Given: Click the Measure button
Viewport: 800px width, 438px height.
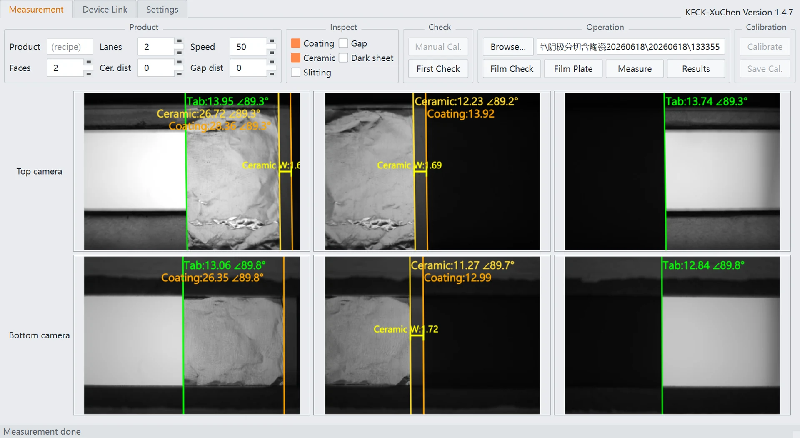Looking at the screenshot, I should pos(635,69).
